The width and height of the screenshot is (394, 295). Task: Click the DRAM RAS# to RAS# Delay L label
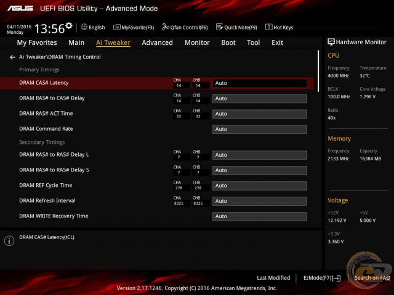pos(54,154)
